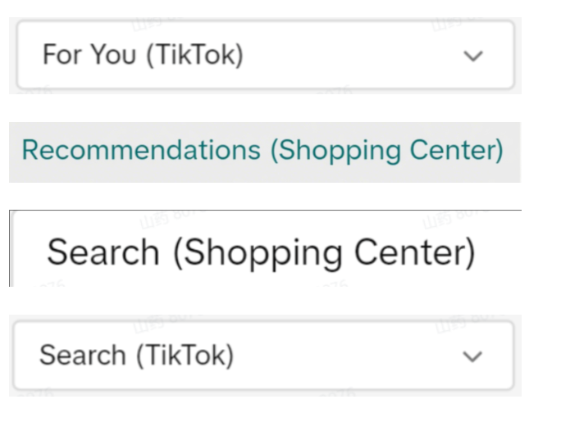
Task: Open the For You (TikTok) dropdown
Action: 265,56
